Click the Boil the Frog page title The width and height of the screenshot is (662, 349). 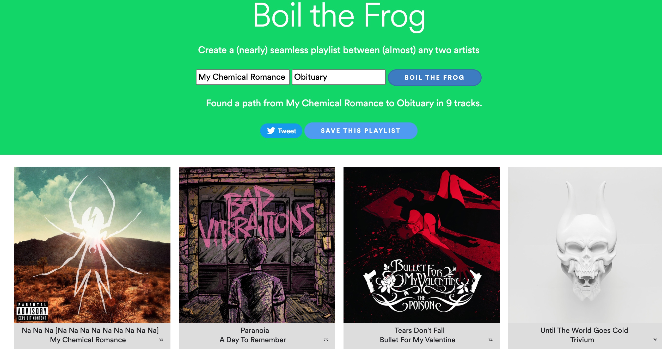[x=339, y=16]
